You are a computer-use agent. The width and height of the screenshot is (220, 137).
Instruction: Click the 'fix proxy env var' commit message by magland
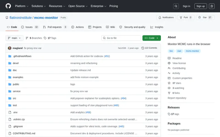point(33,48)
